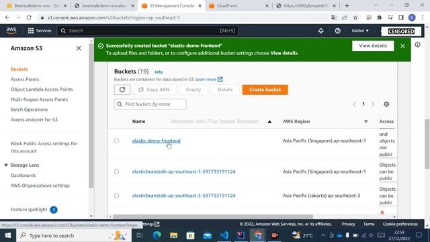This screenshot has width=430, height=242.
Task: Switch to the https://d392 browser tab
Action: (x=306, y=6)
